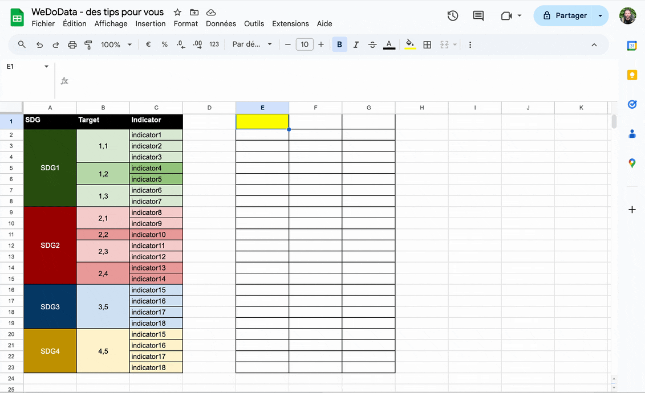Open the comments panel icon
This screenshot has height=393, width=645.
[x=478, y=16]
